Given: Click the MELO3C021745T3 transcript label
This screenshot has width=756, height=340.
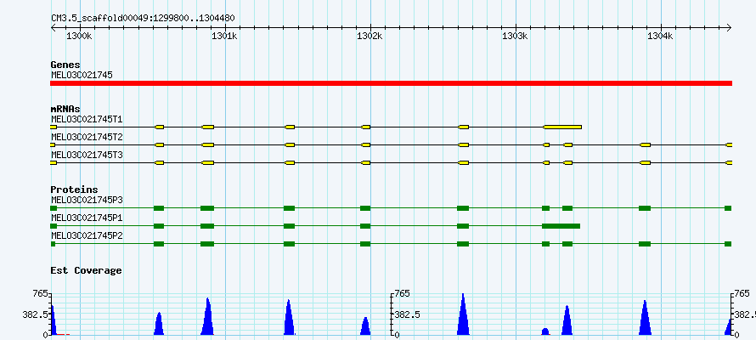Looking at the screenshot, I should 87,155.
